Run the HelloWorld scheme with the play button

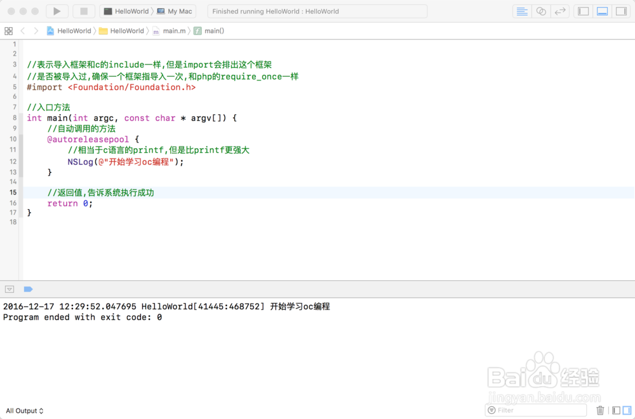(56, 11)
